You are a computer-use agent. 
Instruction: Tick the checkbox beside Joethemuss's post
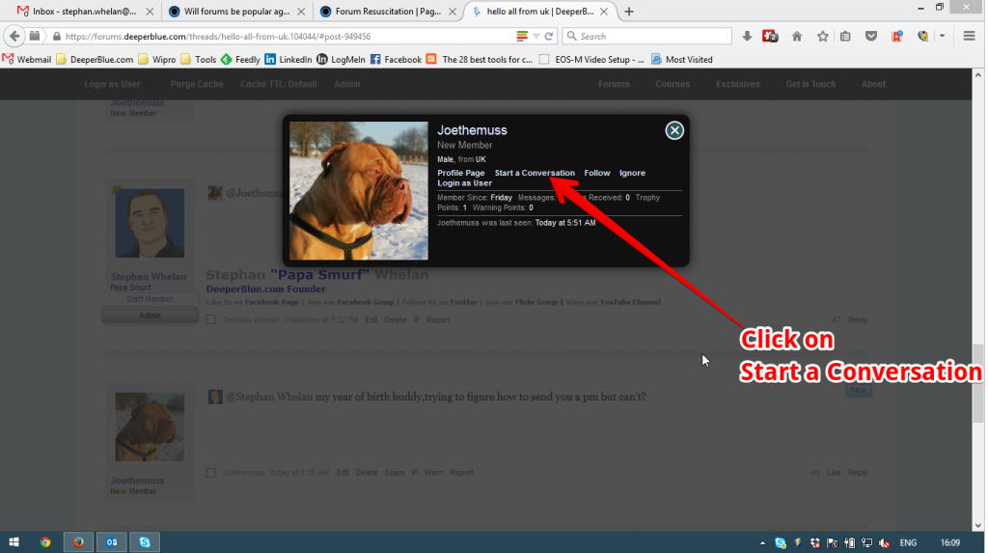[211, 472]
